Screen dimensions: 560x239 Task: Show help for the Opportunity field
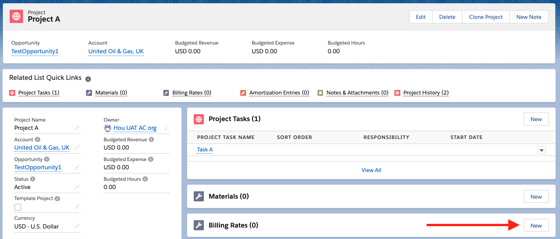[46, 159]
